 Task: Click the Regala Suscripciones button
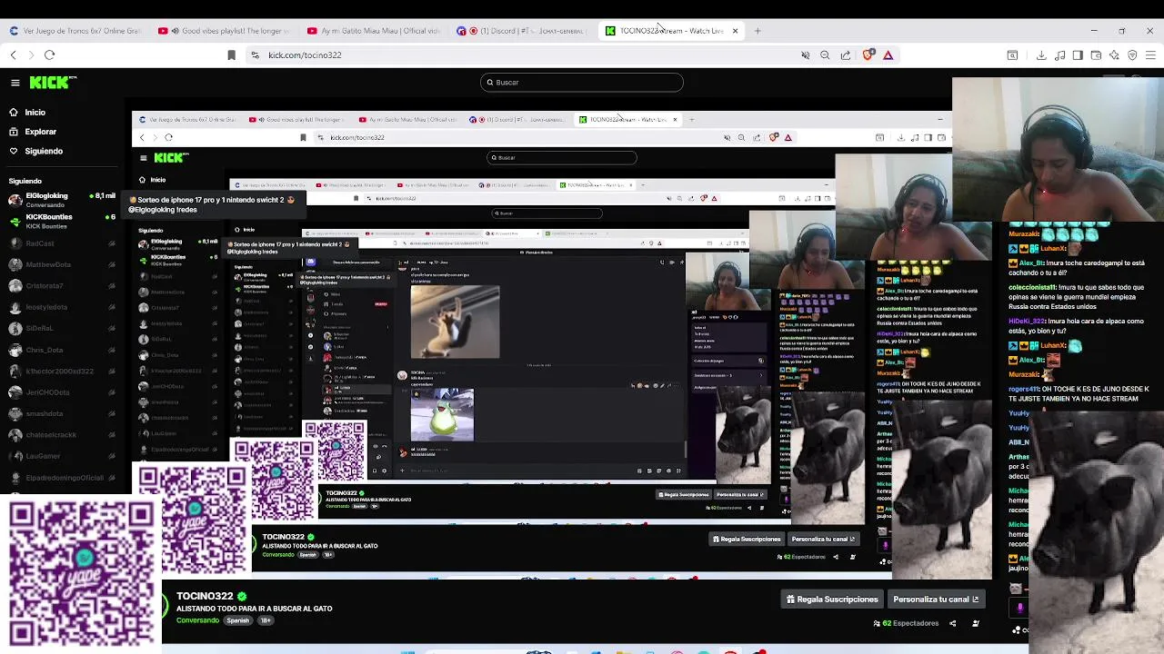pos(832,599)
